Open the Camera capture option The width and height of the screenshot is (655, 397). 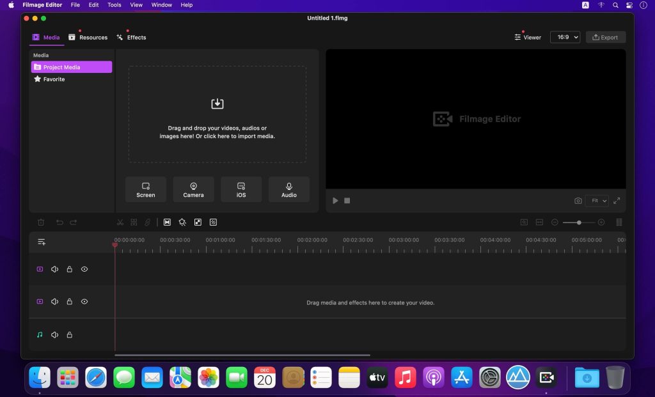tap(193, 189)
